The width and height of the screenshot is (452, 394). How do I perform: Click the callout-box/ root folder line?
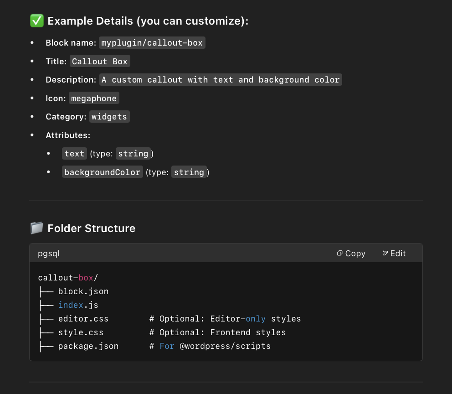[x=68, y=277]
